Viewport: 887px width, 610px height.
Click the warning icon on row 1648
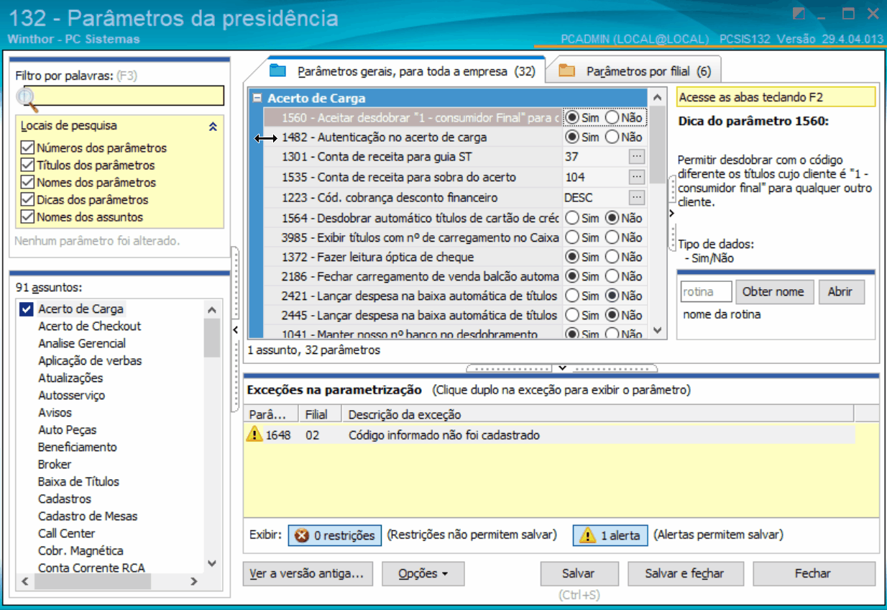(x=254, y=434)
